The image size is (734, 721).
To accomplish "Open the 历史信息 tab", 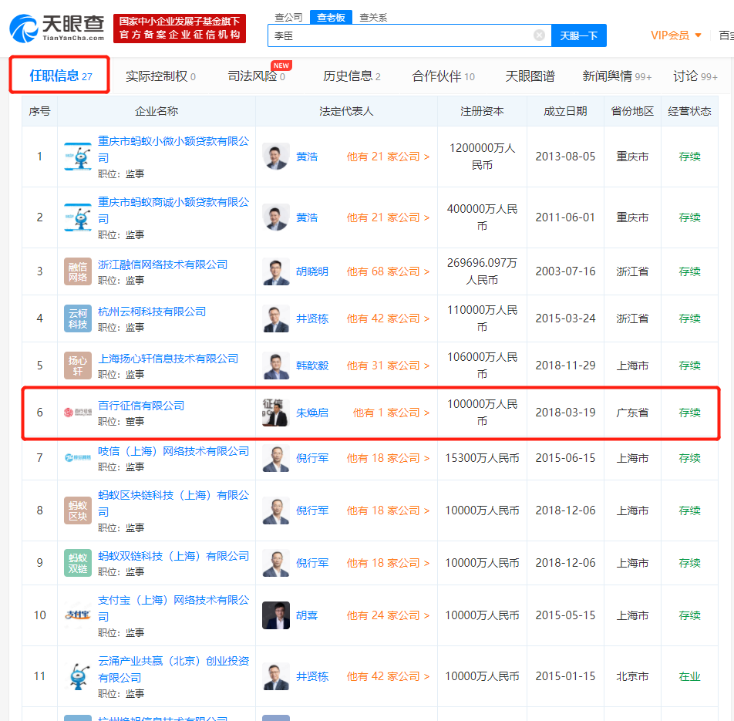I will point(352,76).
